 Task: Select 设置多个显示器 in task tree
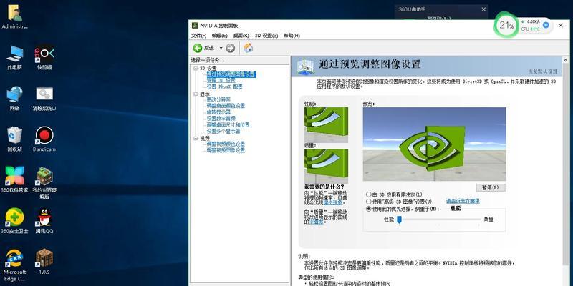(223, 131)
